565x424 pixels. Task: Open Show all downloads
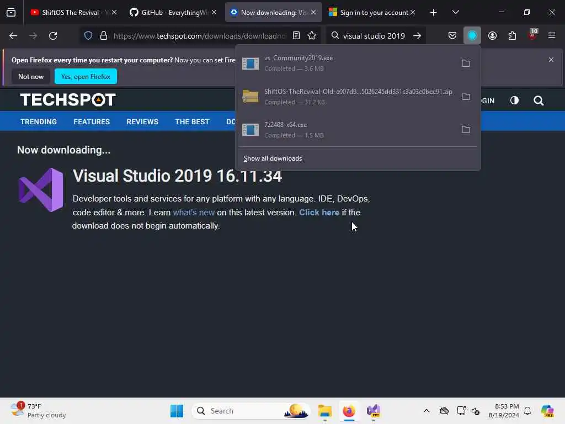[273, 158]
